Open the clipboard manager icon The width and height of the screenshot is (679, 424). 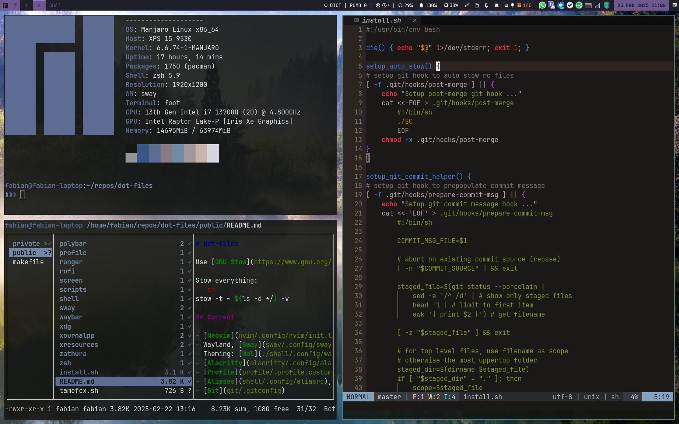(x=477, y=5)
